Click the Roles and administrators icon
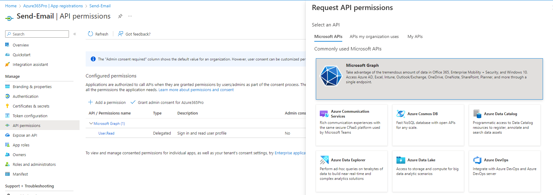The width and height of the screenshot is (553, 195). [7, 164]
